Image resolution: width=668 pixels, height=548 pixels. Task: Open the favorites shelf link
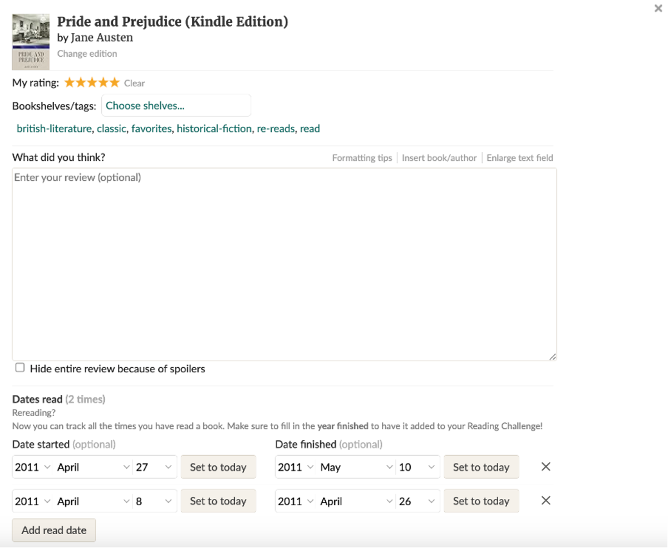(151, 128)
